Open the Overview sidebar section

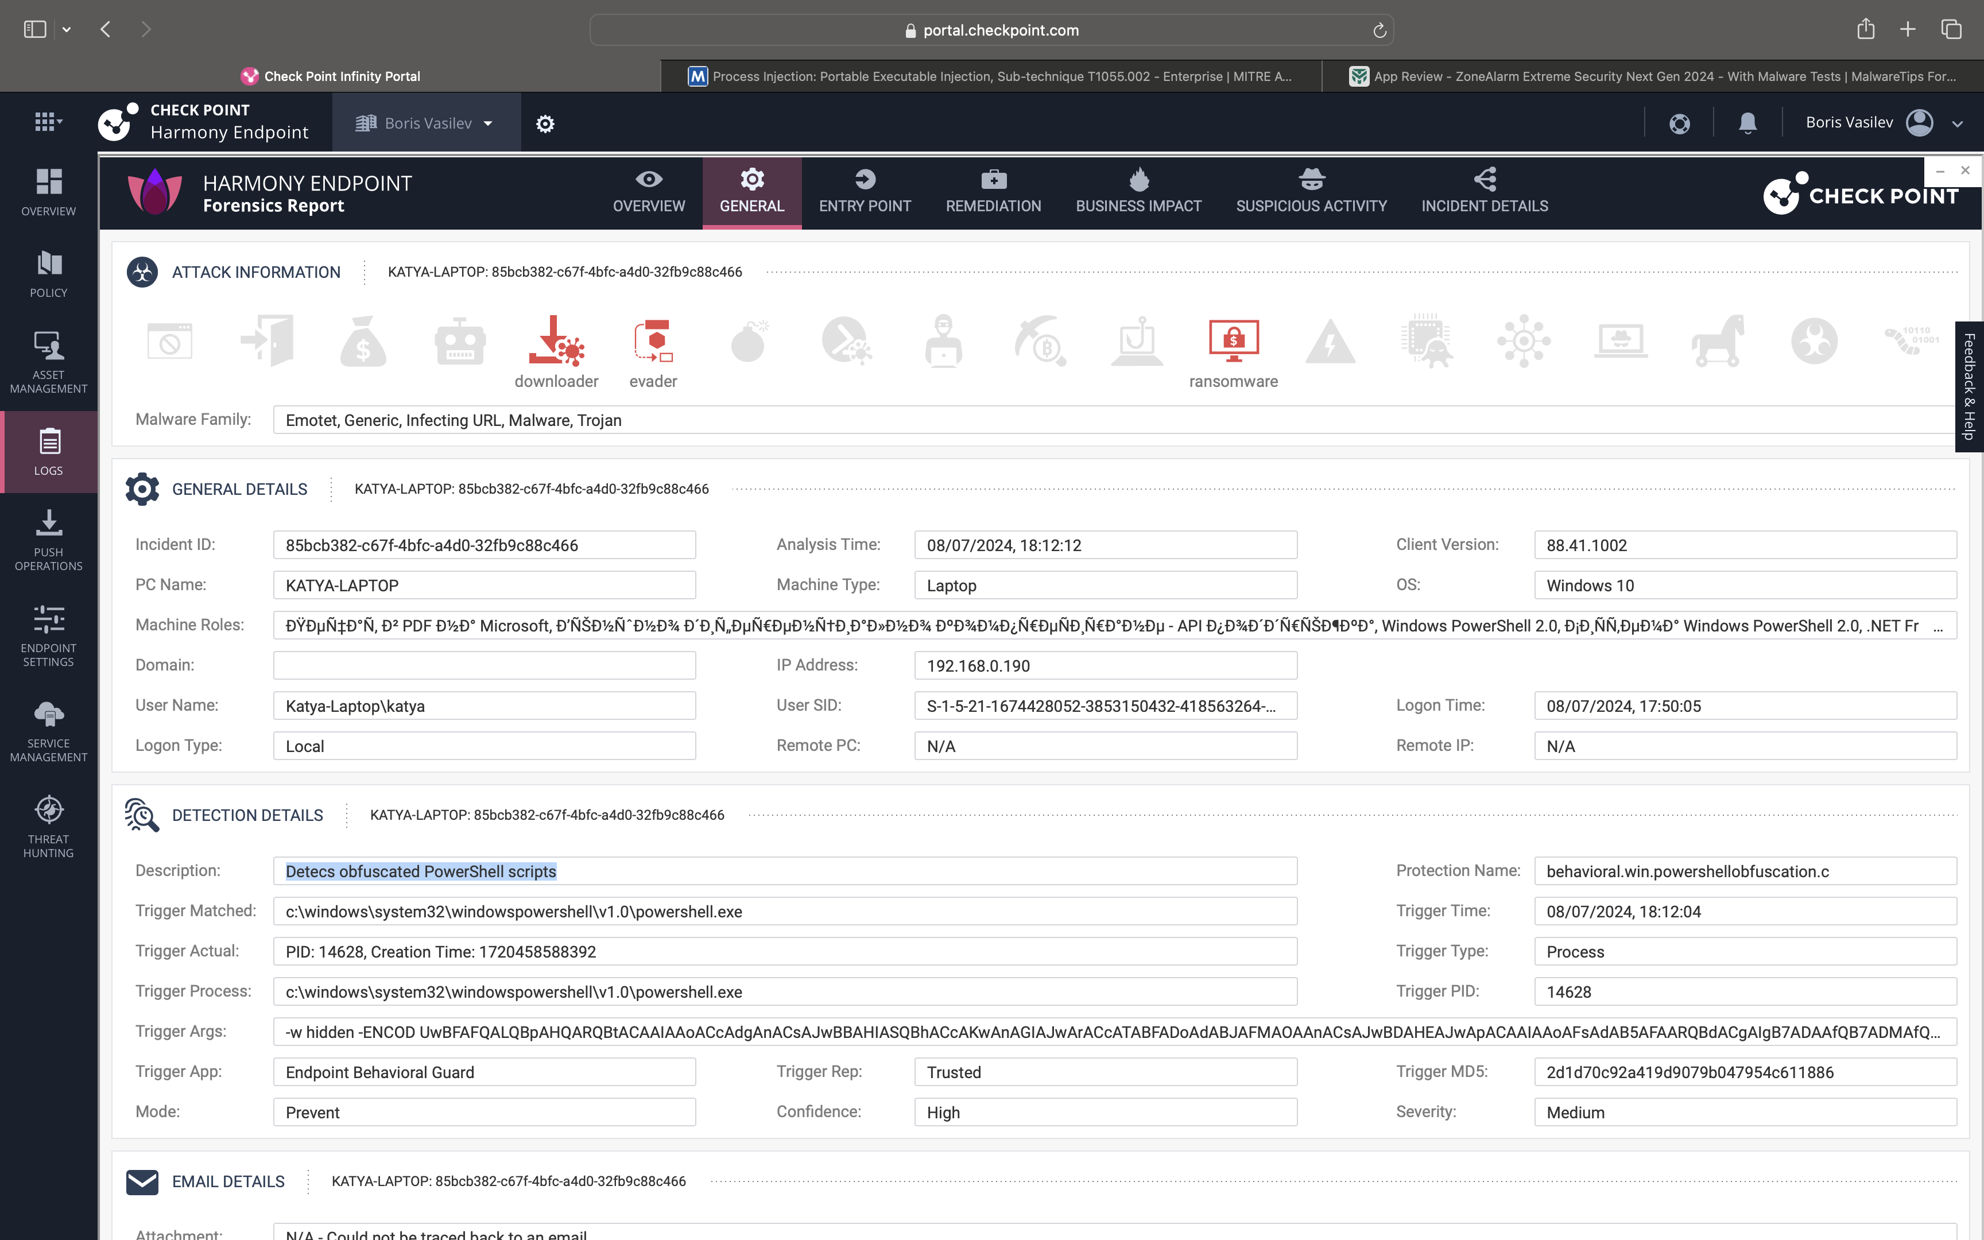48,192
